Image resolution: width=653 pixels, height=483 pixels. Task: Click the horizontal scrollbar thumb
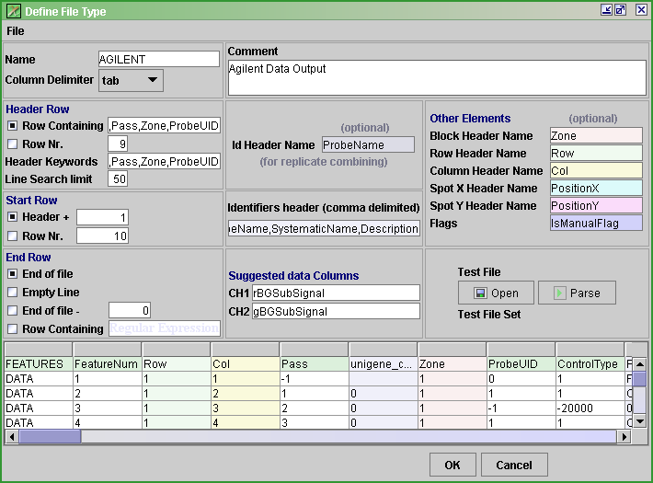click(50, 437)
